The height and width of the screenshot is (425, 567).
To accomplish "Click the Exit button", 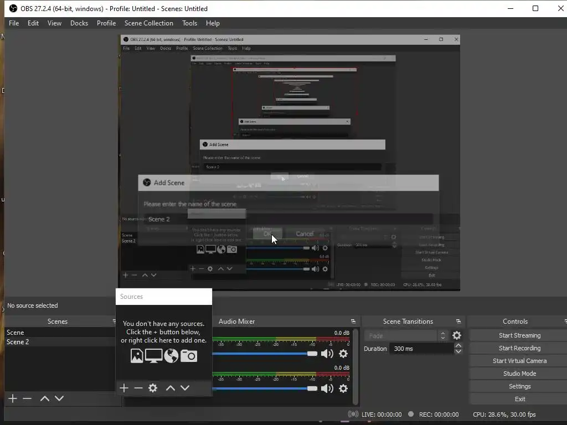I will (519, 399).
